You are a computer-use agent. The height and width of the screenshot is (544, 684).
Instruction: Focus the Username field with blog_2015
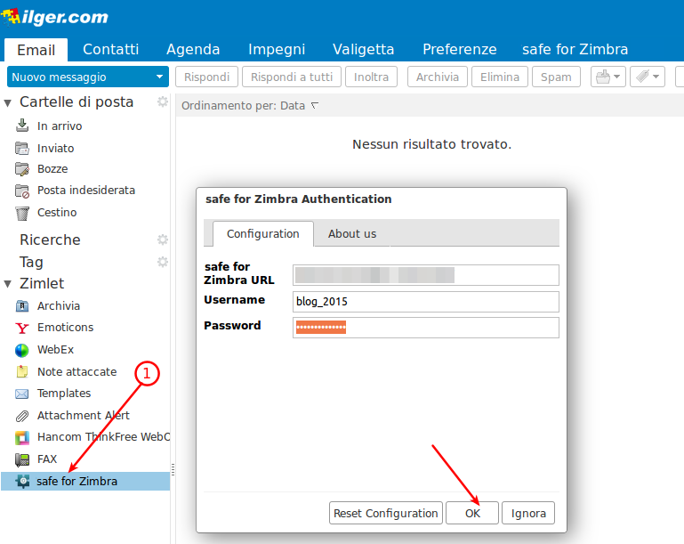tap(426, 302)
